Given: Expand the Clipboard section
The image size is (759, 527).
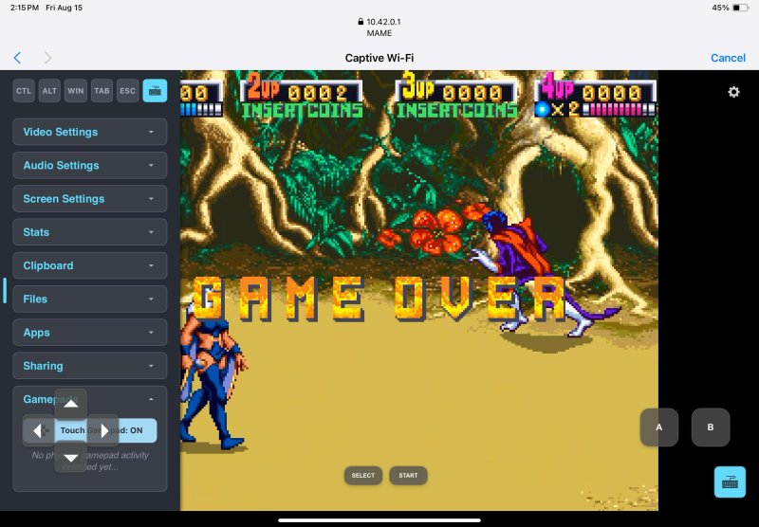Looking at the screenshot, I should tap(90, 265).
